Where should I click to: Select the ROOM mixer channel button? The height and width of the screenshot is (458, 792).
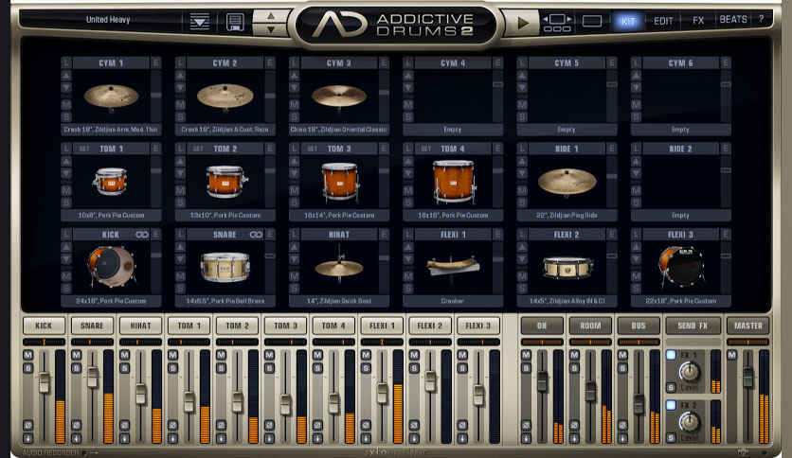(590, 326)
